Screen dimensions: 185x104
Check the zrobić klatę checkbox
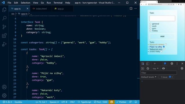pyautogui.click(x=162, y=51)
